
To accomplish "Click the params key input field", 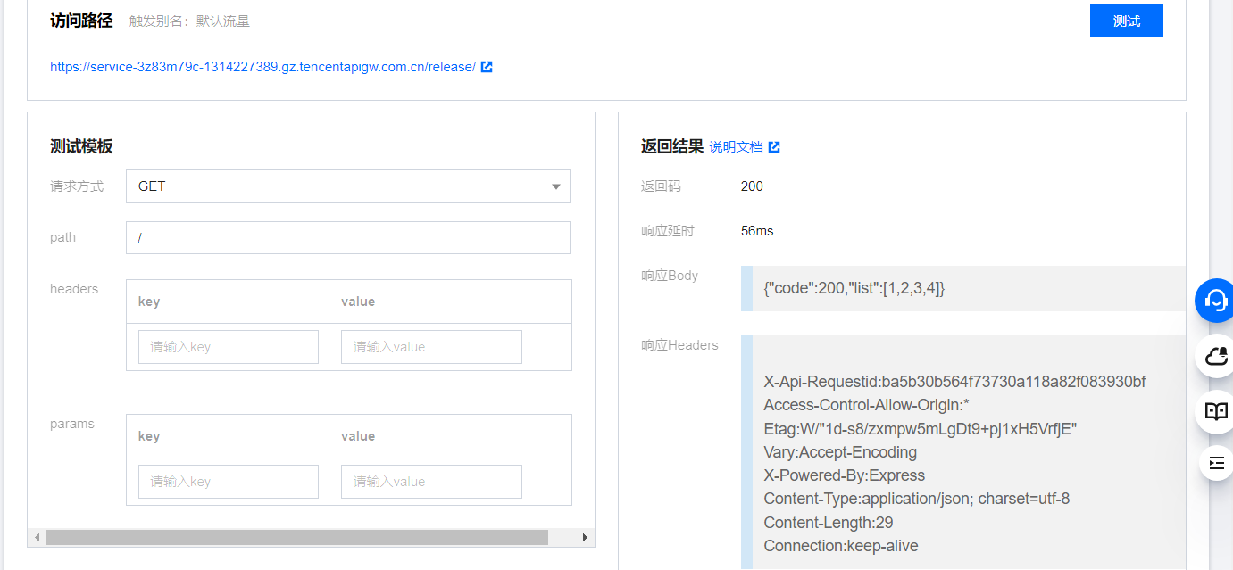I will (x=228, y=482).
